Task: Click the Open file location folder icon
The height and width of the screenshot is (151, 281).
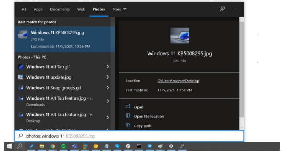Action: (128, 116)
